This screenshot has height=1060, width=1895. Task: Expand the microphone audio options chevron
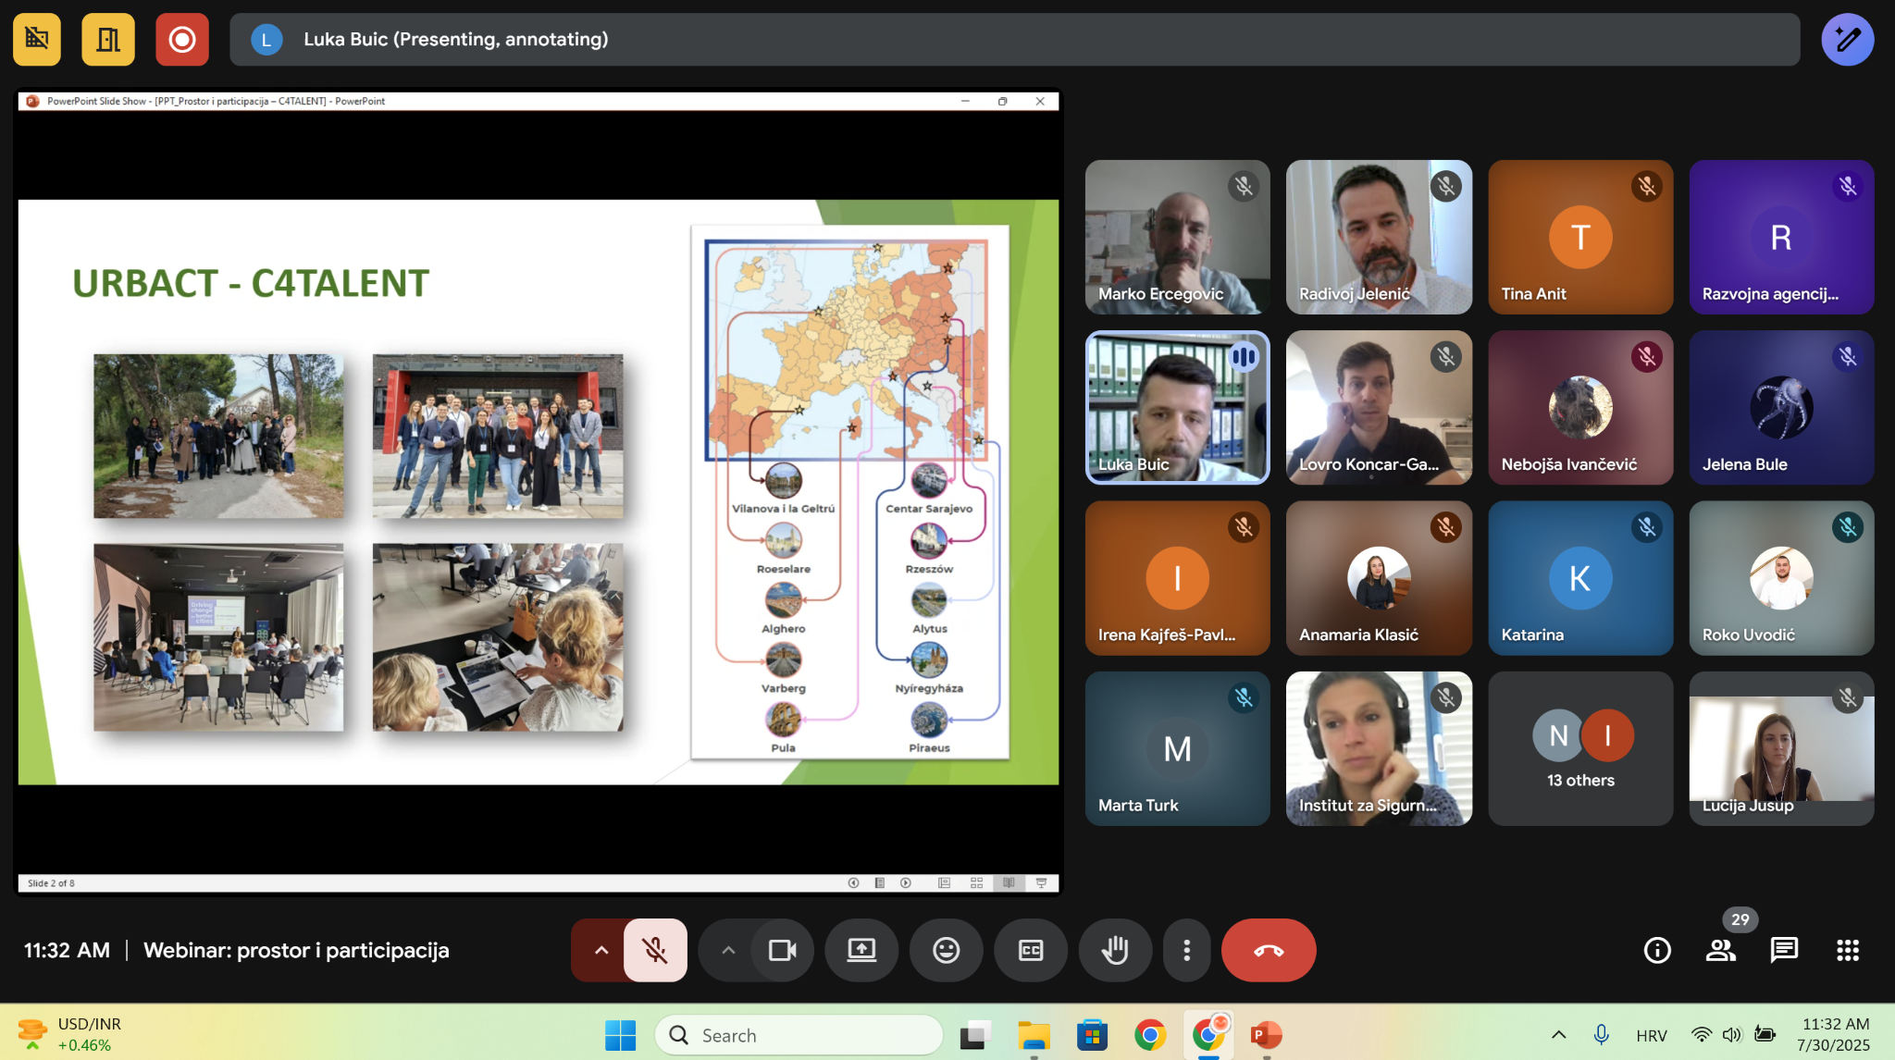click(601, 950)
